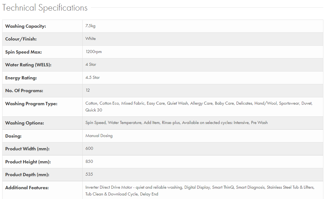325x199 pixels.
Task: Click the Dosing row label
Action: point(13,136)
